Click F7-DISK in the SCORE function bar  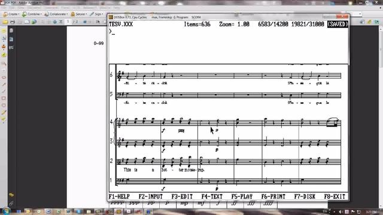305,196
